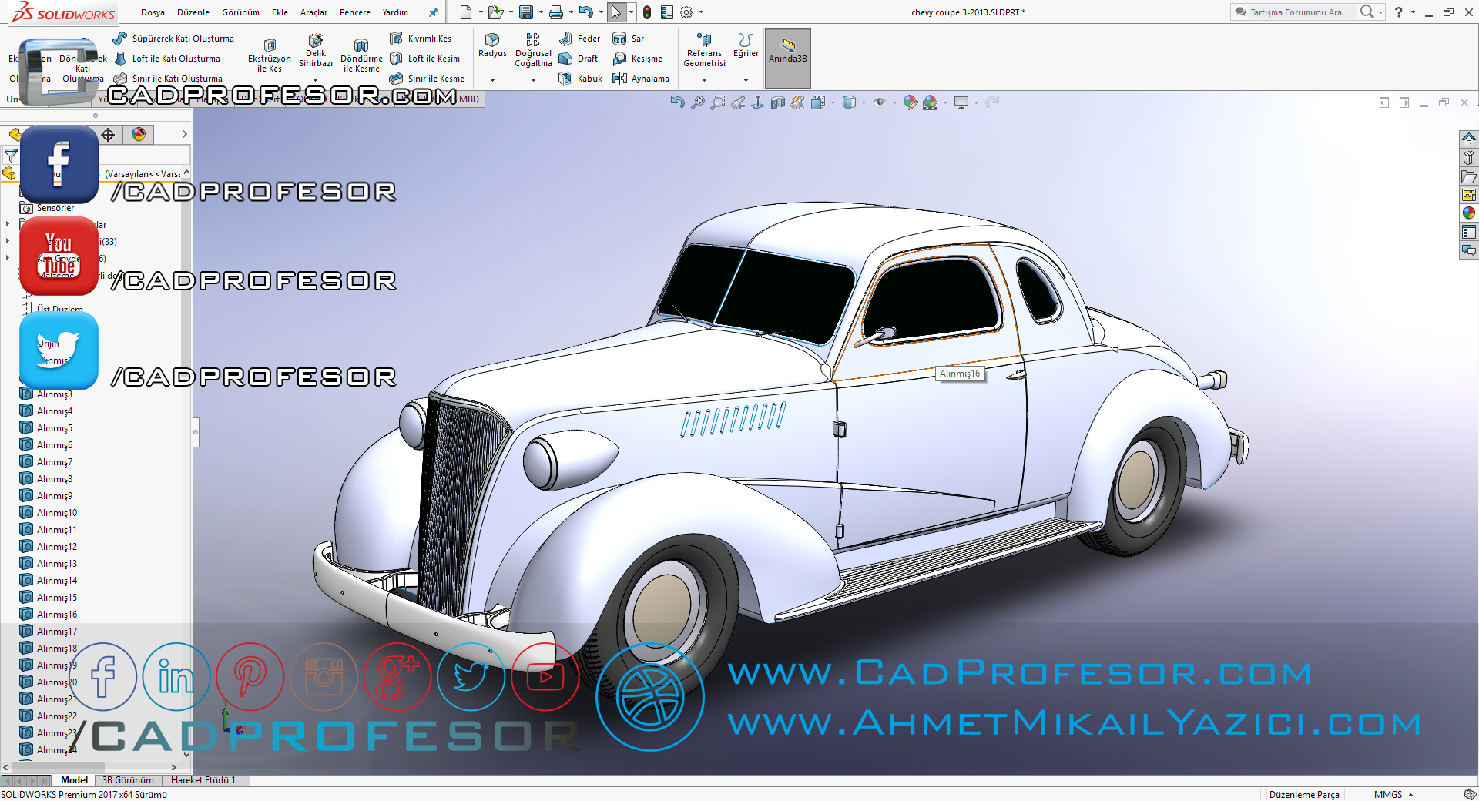This screenshot has height=801, width=1479.
Task: Select the Aynalama mirror tool
Action: click(641, 79)
